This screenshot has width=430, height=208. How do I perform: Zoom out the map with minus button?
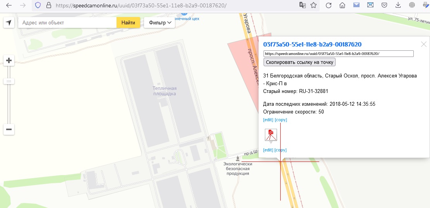[x=9, y=129]
